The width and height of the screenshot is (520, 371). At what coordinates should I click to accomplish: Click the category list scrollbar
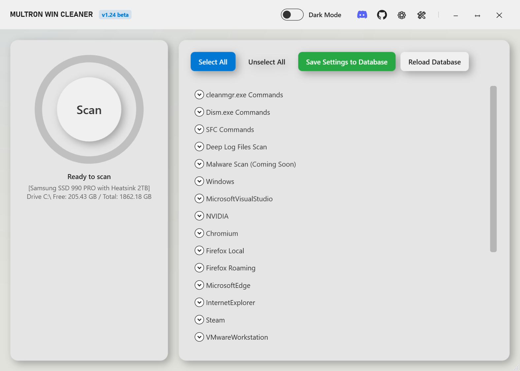[493, 169]
